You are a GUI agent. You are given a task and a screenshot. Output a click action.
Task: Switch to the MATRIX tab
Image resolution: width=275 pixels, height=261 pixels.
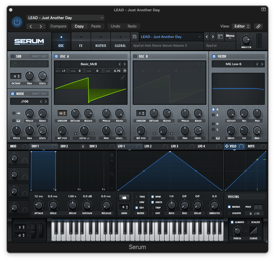click(x=101, y=42)
